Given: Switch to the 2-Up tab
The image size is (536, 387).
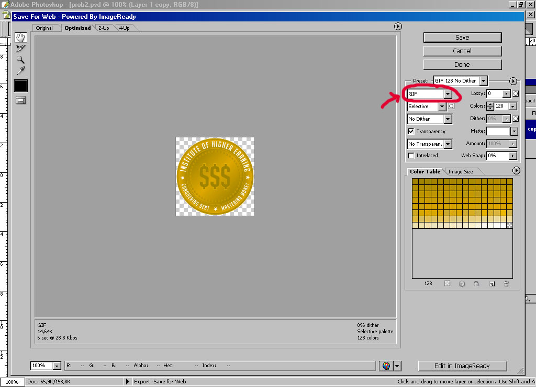Looking at the screenshot, I should tap(104, 28).
